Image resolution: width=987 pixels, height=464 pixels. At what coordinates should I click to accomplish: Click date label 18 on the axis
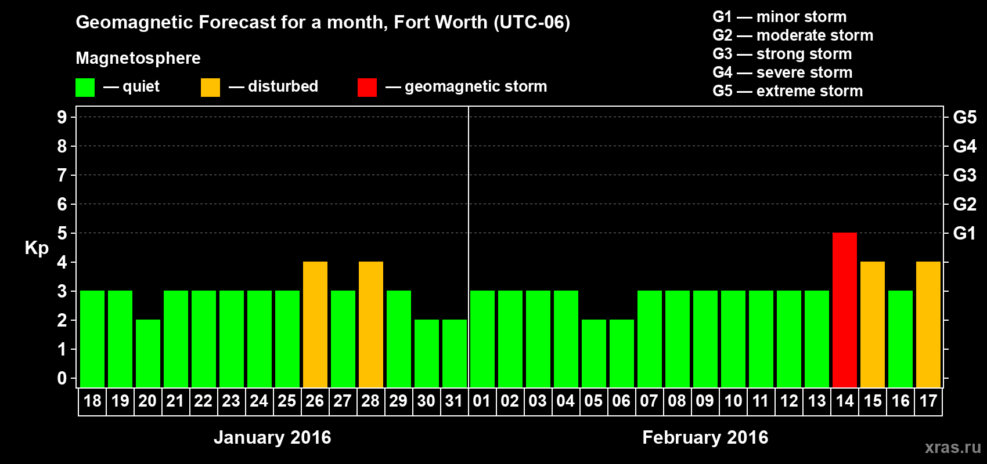coord(92,401)
